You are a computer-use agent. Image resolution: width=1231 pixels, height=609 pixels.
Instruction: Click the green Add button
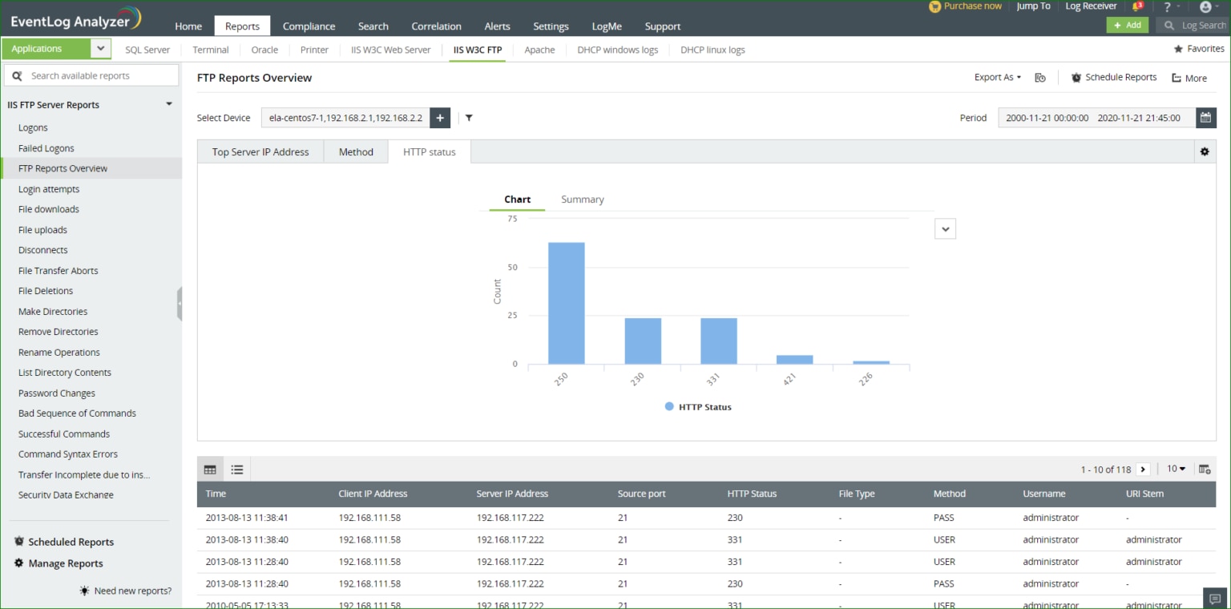pyautogui.click(x=1128, y=25)
